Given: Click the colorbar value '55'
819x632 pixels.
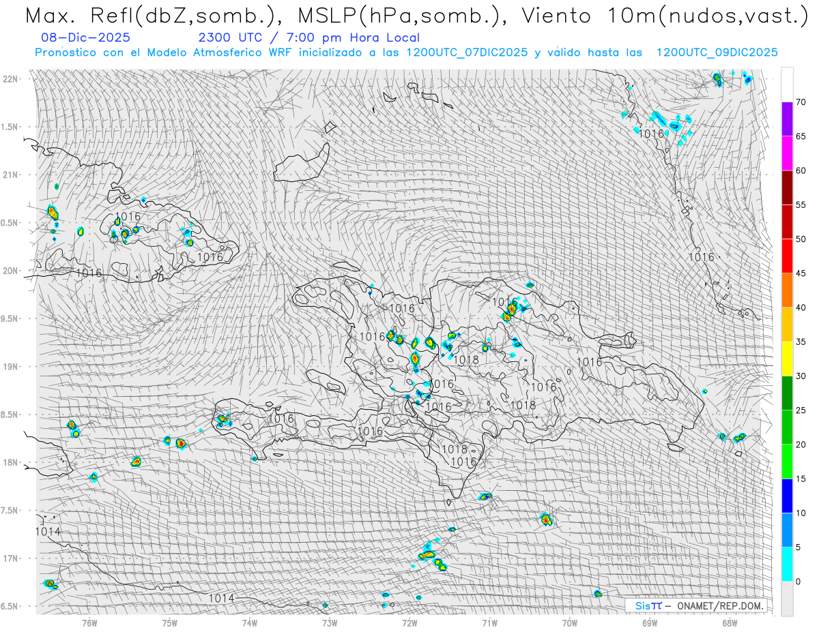Looking at the screenshot, I should pos(801,205).
